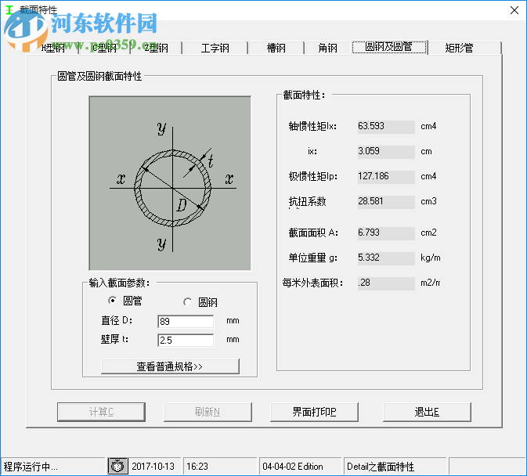Click the clock icon in status bar
This screenshot has height=476, width=527.
[117, 467]
